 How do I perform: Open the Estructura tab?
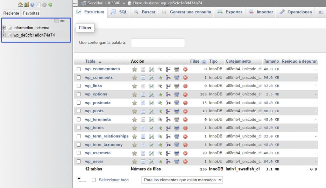tap(90, 12)
